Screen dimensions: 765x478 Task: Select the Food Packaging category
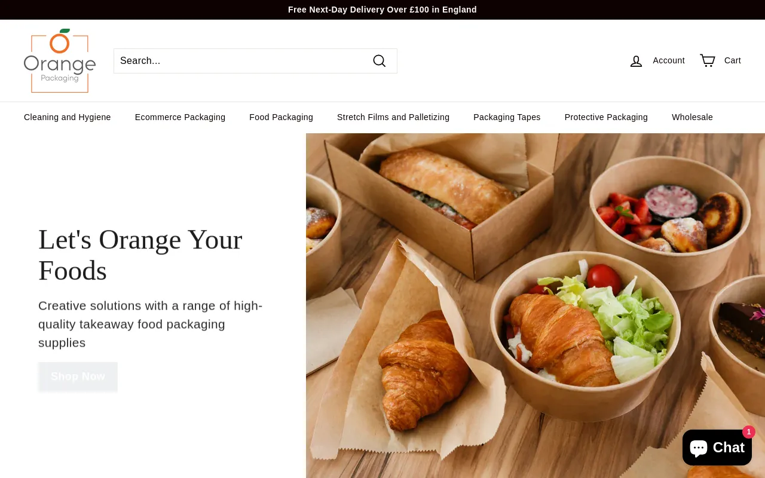point(281,117)
